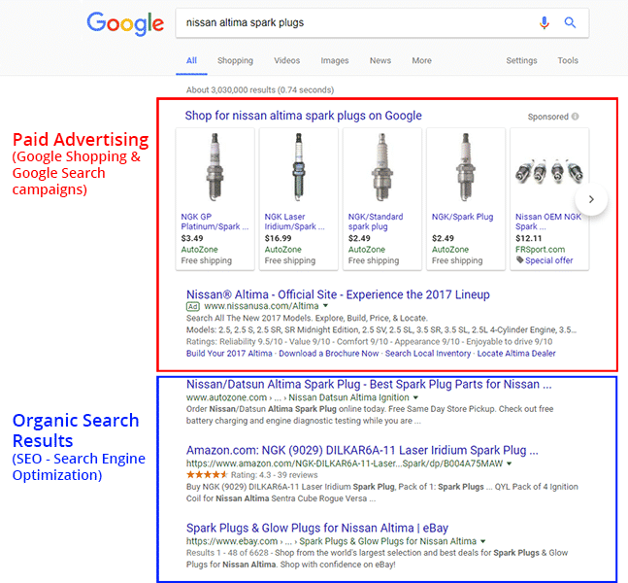Click the voice search microphone icon
Image resolution: width=628 pixels, height=583 pixels.
pos(545,23)
